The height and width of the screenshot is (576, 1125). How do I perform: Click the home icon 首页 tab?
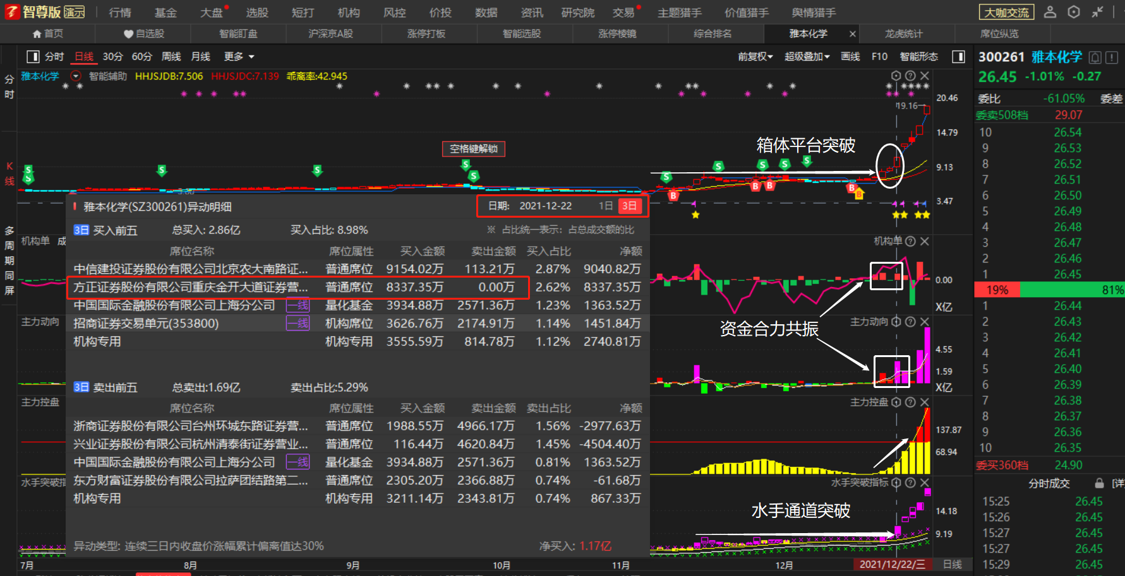click(48, 33)
